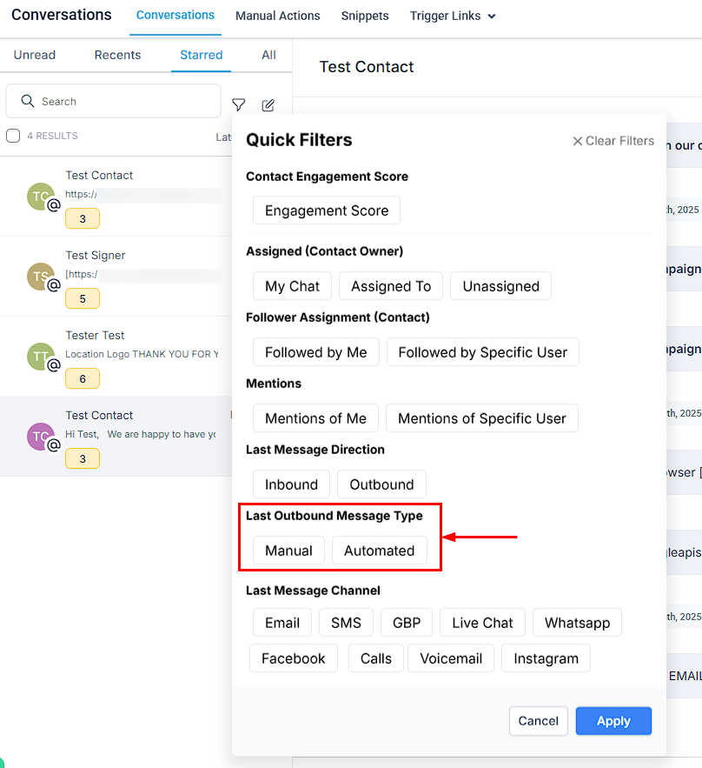
Task: Select the Inbound message direction filter
Action: click(291, 484)
